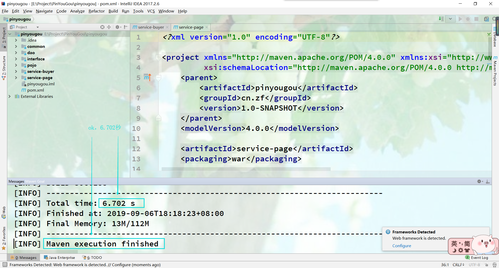Expand the .idea folder
499x268 pixels.
16,40
